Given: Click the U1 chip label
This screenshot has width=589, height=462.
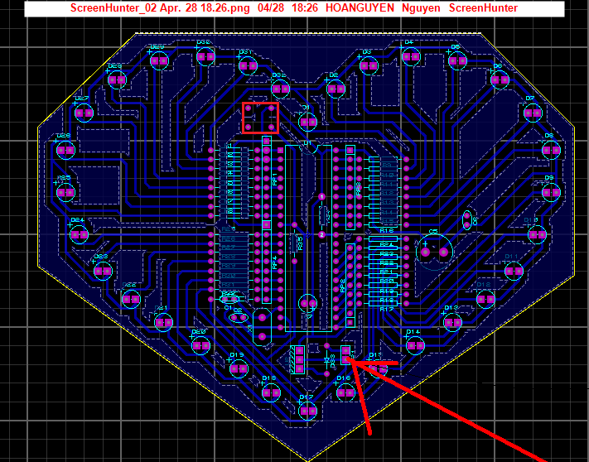Looking at the screenshot, I should coord(307,143).
